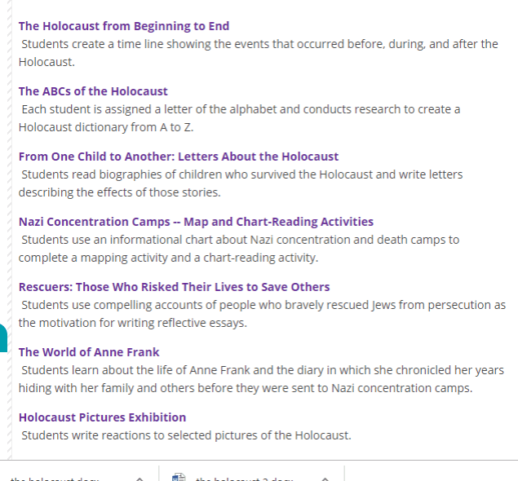The width and height of the screenshot is (518, 481).
Task: Visit 'From One Child to Another' letters lesson
Action: 179,157
